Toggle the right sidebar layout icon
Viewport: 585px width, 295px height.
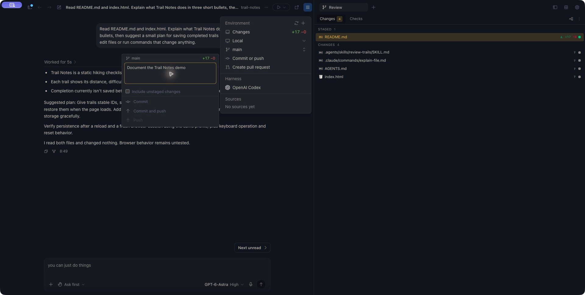coord(555,7)
